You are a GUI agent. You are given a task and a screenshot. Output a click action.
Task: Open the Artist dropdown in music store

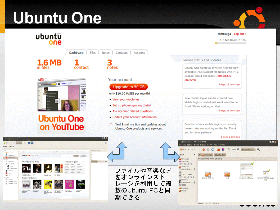point(76,156)
